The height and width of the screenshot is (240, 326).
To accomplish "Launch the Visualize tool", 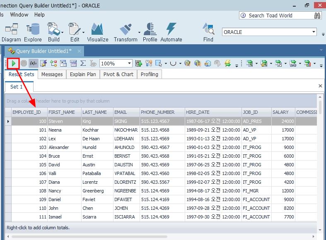I will (x=97, y=32).
